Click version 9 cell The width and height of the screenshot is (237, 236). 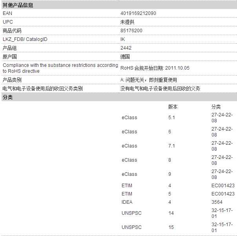click(x=170, y=174)
